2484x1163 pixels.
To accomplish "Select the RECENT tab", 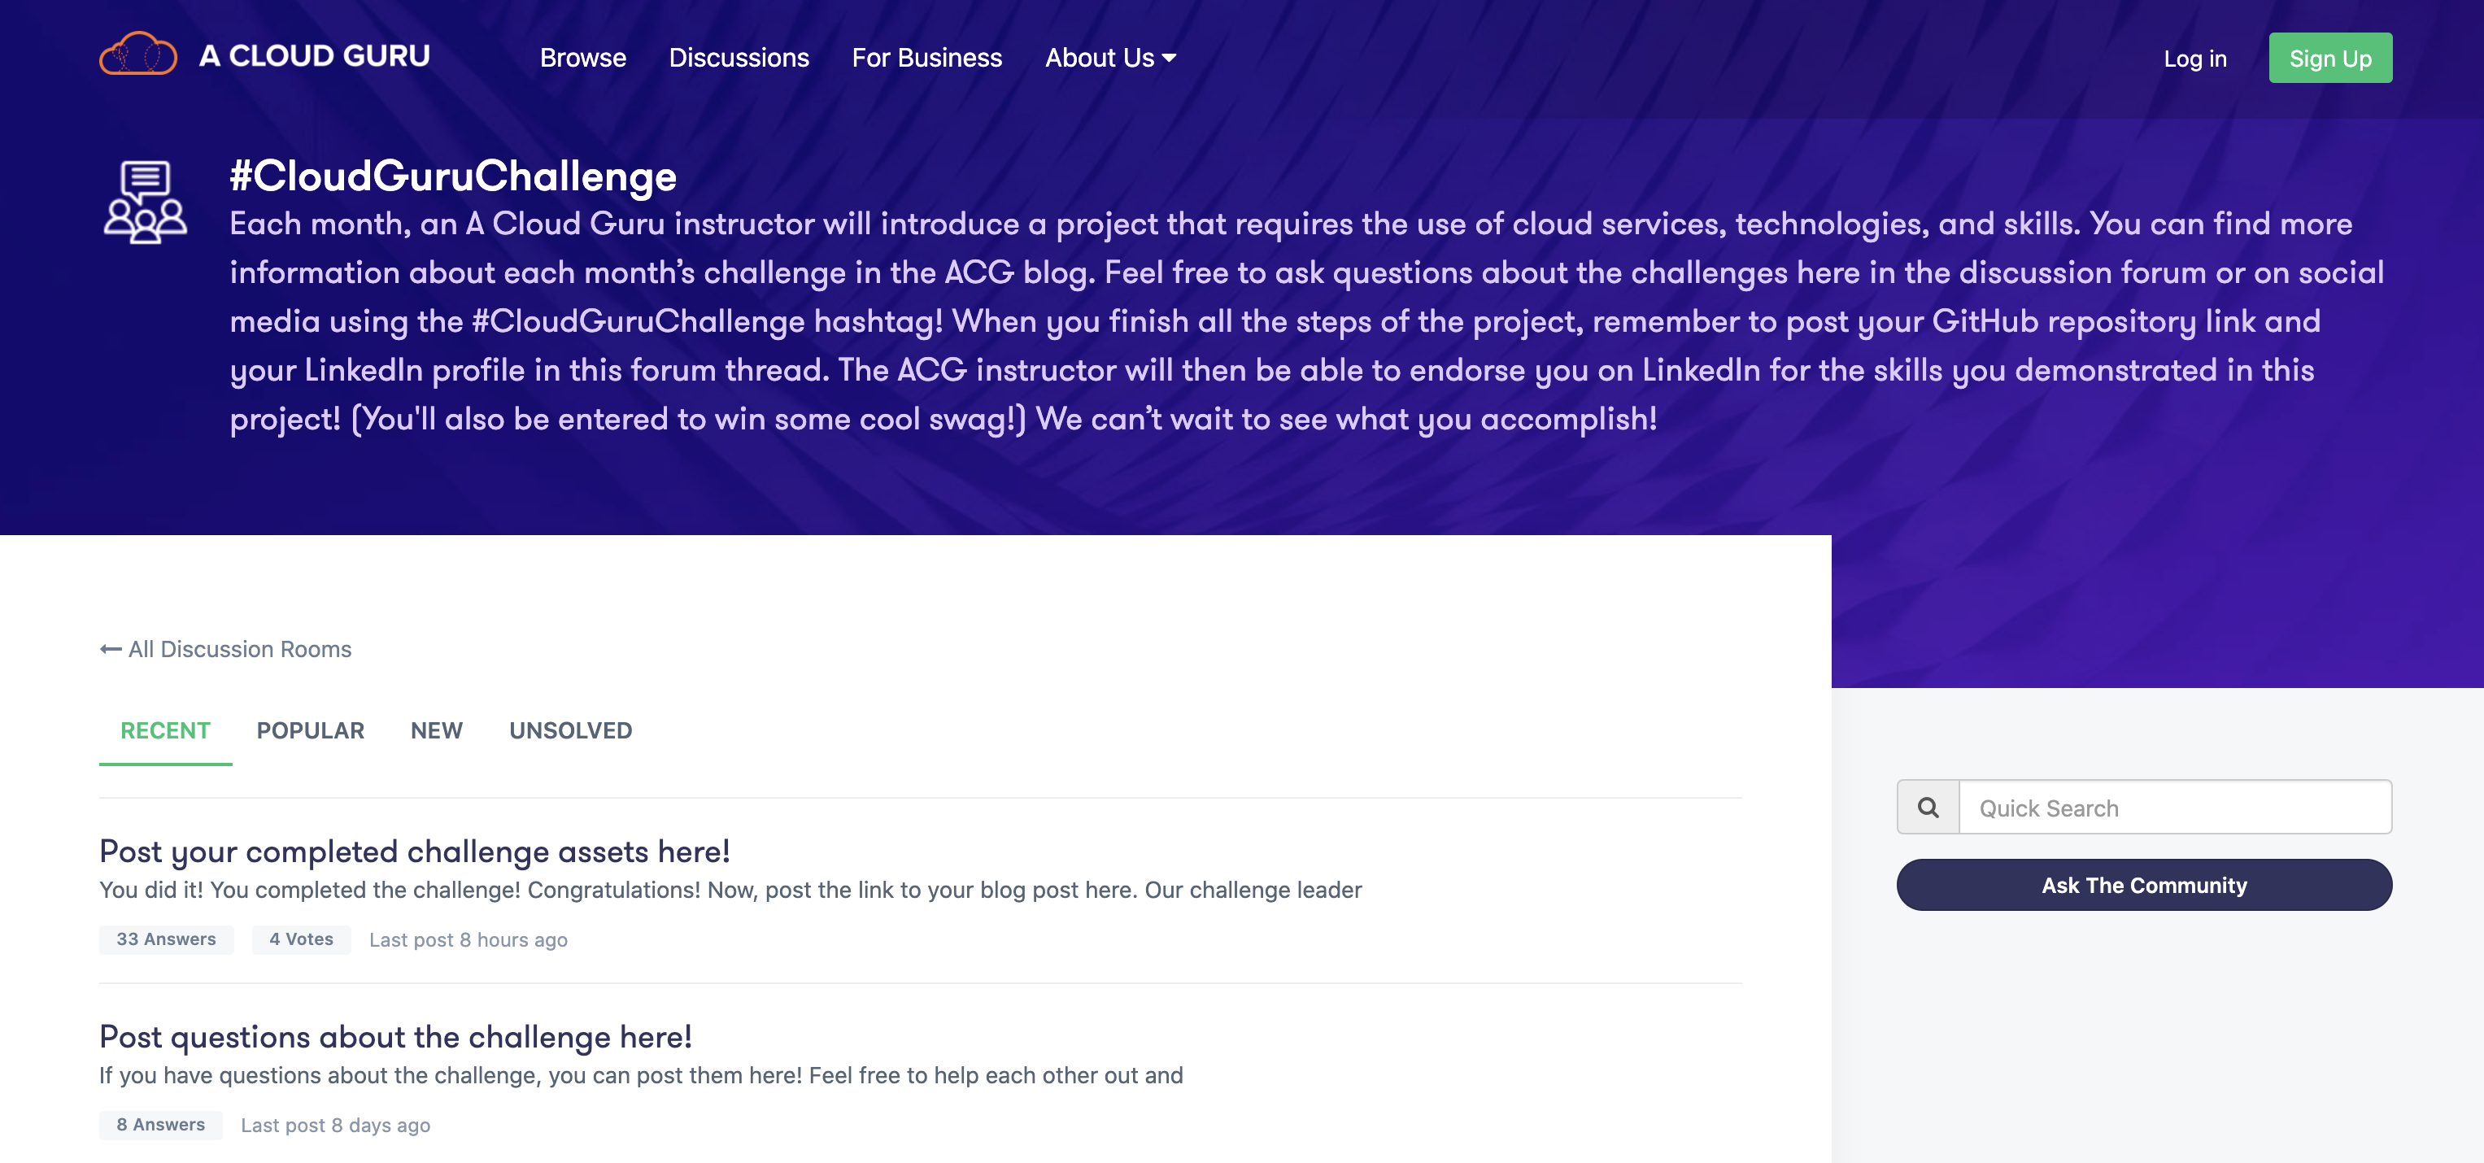I will [x=165, y=730].
